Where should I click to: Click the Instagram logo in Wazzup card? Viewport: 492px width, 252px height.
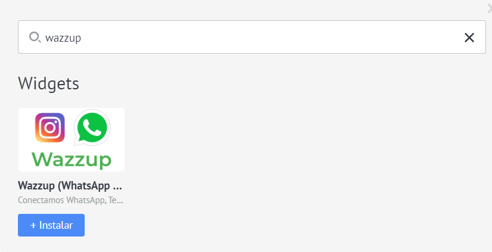pyautogui.click(x=50, y=127)
